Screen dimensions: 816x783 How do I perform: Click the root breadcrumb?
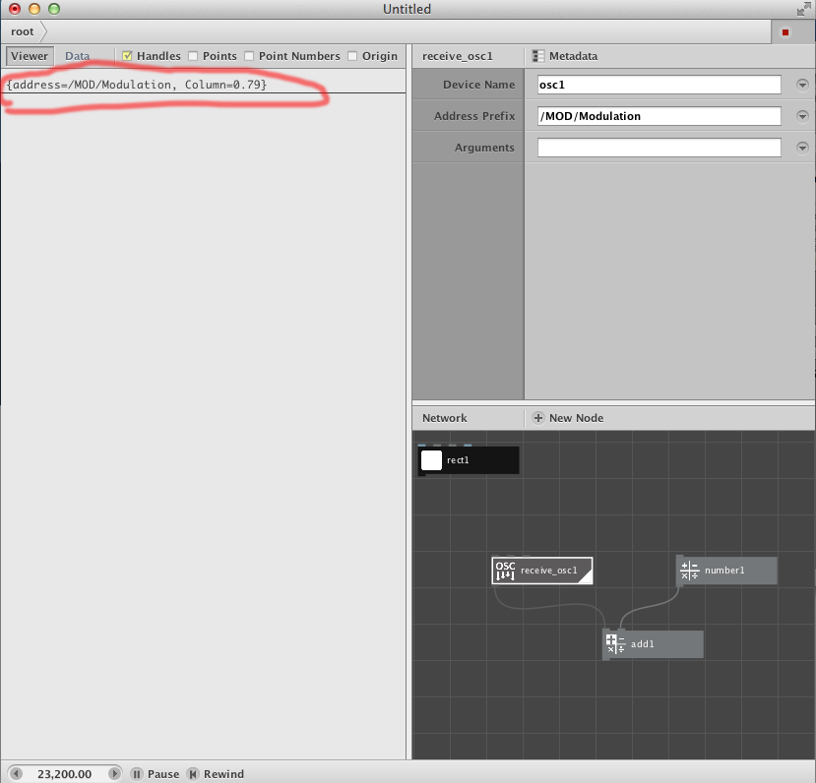[x=23, y=31]
